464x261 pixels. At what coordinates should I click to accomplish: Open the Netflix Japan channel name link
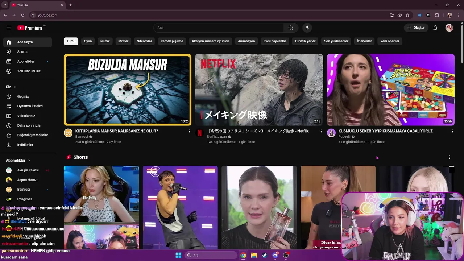click(x=217, y=137)
